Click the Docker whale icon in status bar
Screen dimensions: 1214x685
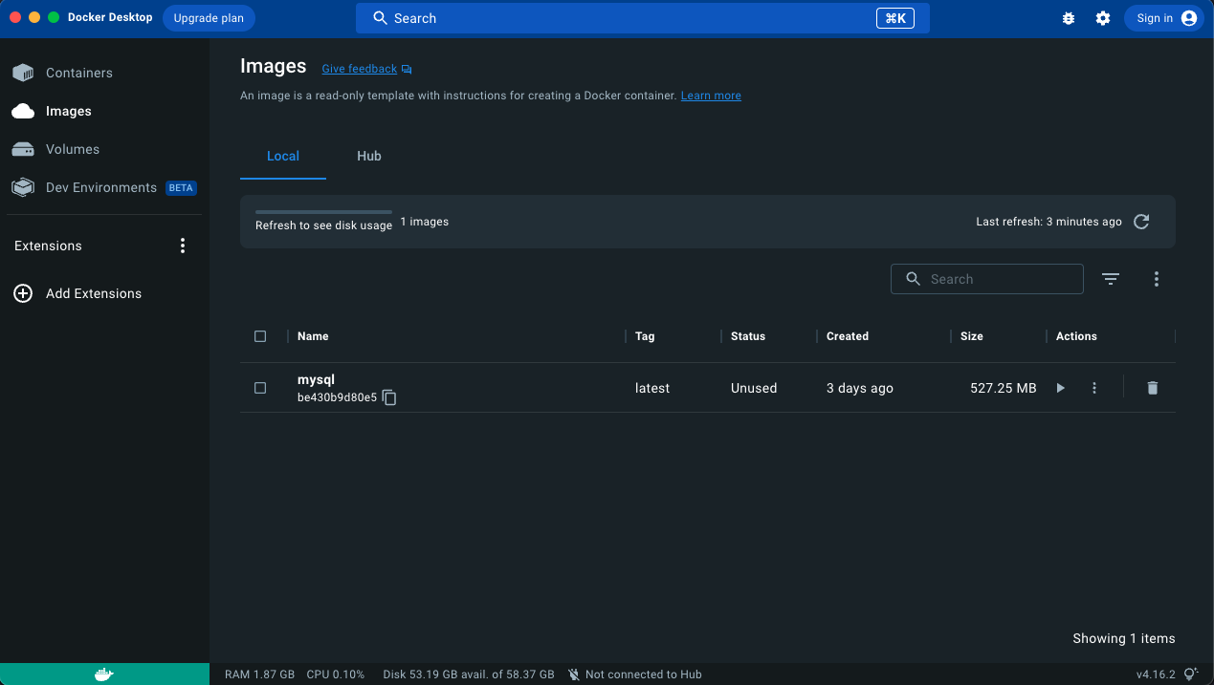tap(104, 674)
